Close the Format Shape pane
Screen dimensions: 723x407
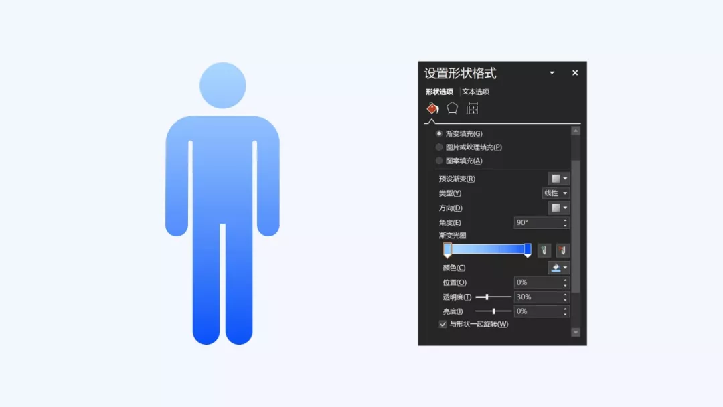575,73
